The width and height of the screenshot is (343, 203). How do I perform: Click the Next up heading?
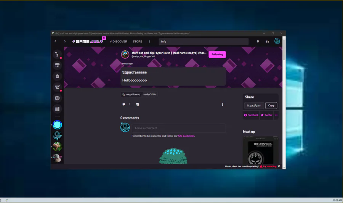(x=249, y=132)
